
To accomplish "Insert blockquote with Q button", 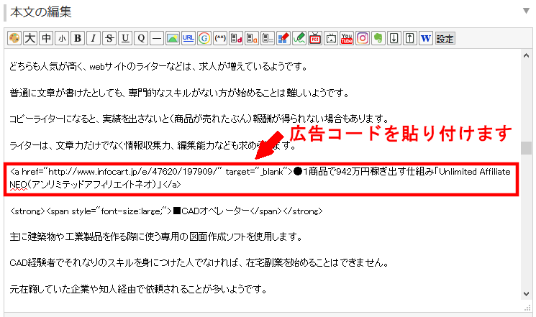I will click(141, 38).
